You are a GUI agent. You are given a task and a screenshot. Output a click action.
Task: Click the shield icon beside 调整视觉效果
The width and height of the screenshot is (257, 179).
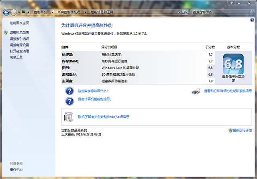[6, 32]
